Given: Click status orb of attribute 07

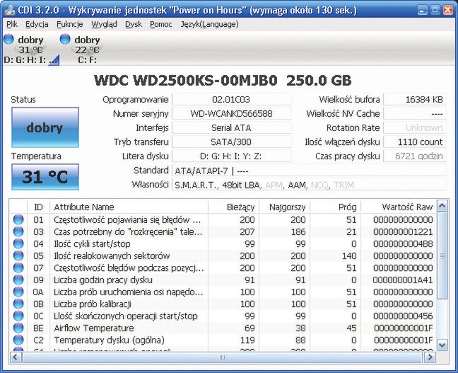Looking at the screenshot, I should click(18, 268).
